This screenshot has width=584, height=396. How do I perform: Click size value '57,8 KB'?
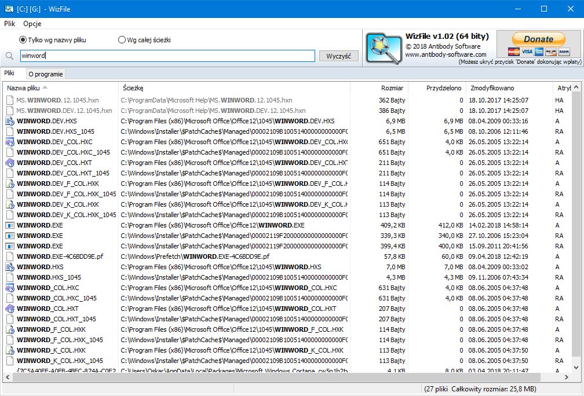coord(394,256)
